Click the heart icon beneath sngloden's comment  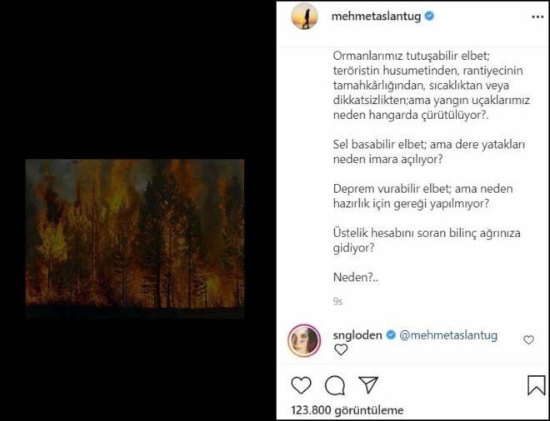340,350
